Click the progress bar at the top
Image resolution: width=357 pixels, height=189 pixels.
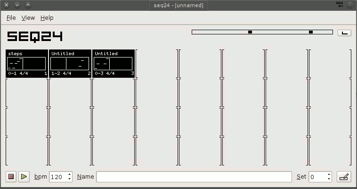click(x=262, y=32)
